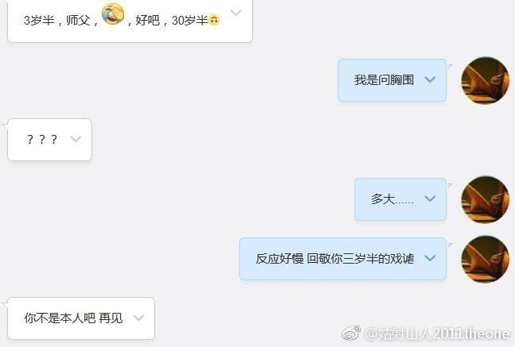Open the dropdown arrow next to ? ? ?
Screen dimensions: 515x347
click(x=76, y=139)
